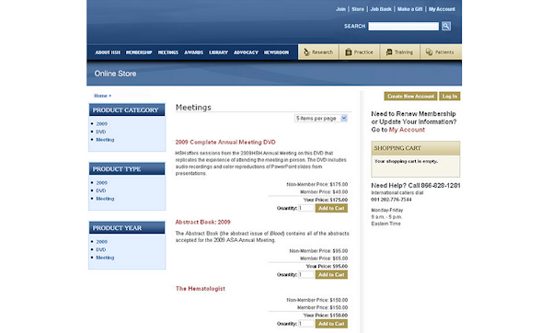Select 2009 under Product Year
This screenshot has width=552, height=333.
pos(102,242)
